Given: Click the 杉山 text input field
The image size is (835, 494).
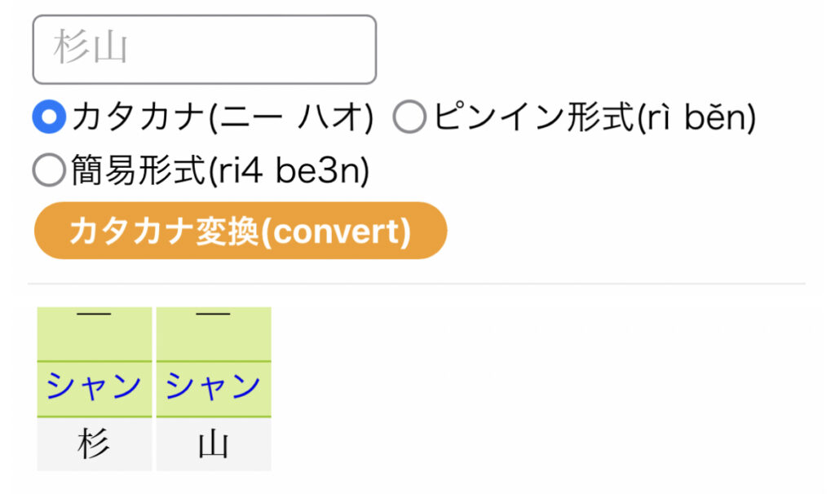Looking at the screenshot, I should 204,49.
